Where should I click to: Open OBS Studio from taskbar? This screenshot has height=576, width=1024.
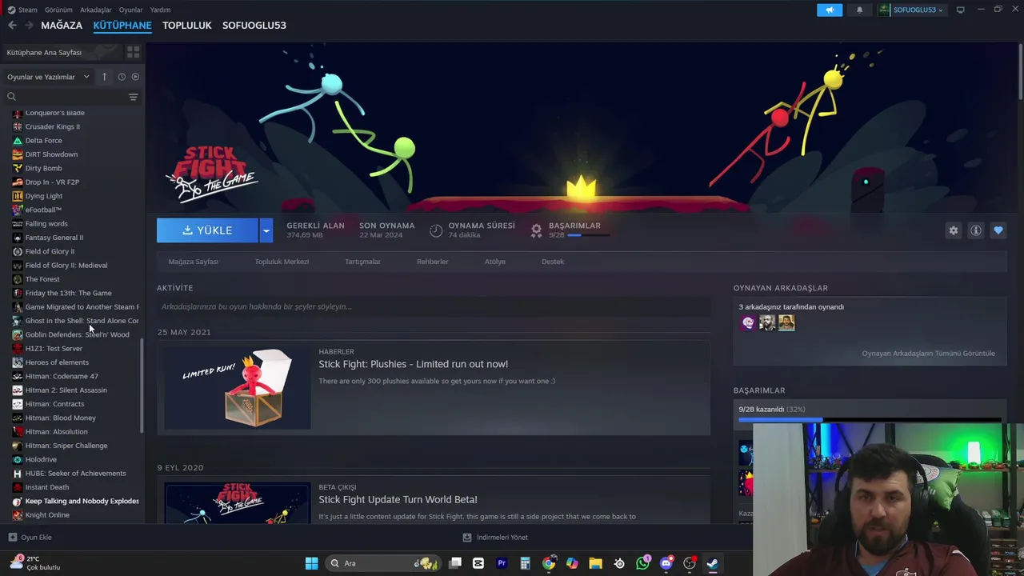pos(690,563)
